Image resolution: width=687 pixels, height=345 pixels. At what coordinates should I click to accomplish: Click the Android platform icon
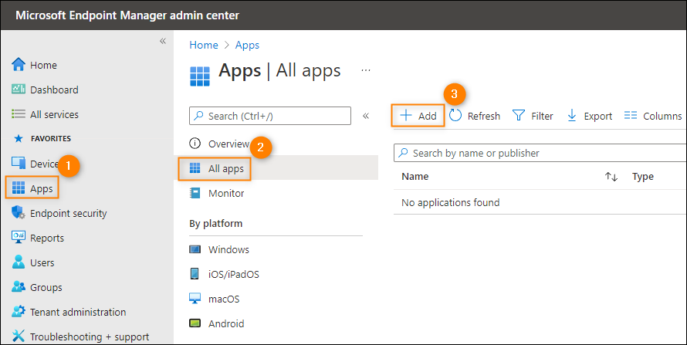tap(195, 323)
